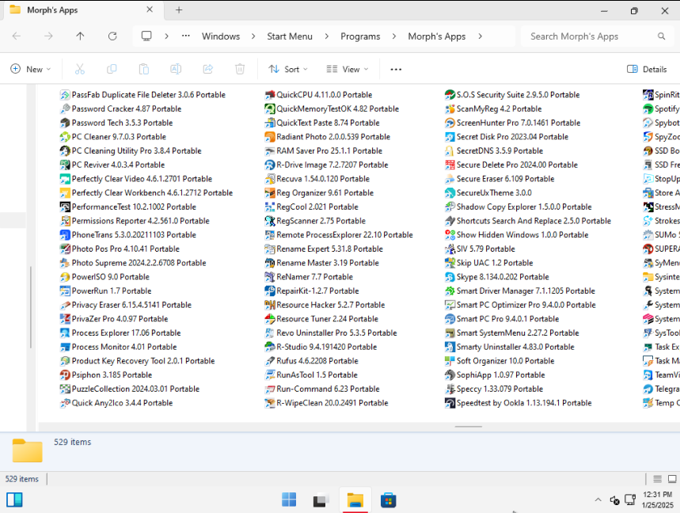Add a new Explorer tab

click(x=179, y=10)
